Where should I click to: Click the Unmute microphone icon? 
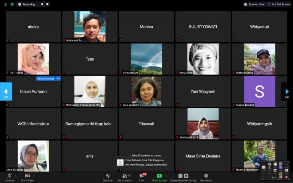[x=9, y=176]
